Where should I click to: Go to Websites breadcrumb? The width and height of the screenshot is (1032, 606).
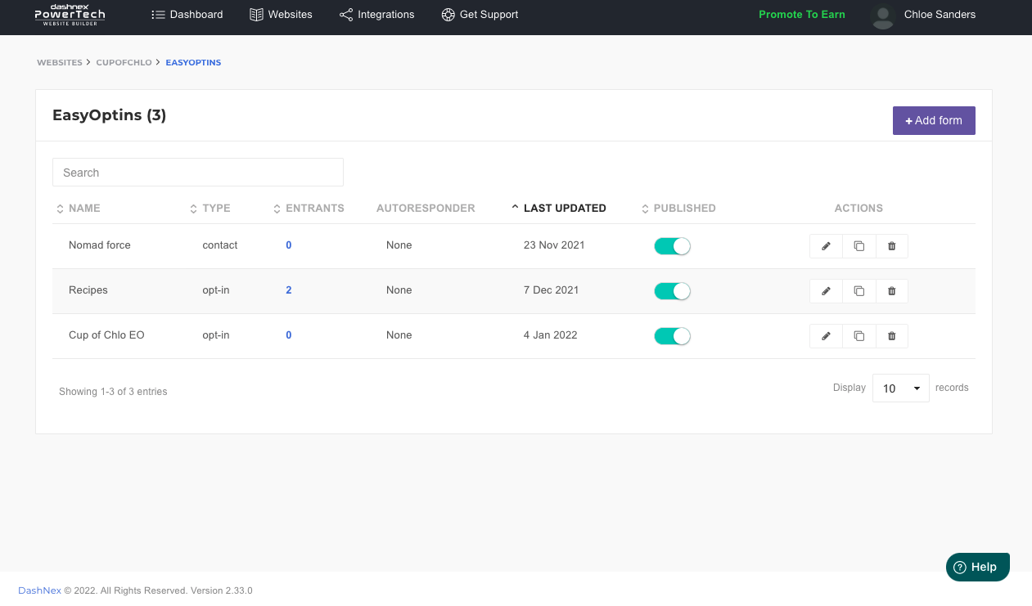click(60, 63)
